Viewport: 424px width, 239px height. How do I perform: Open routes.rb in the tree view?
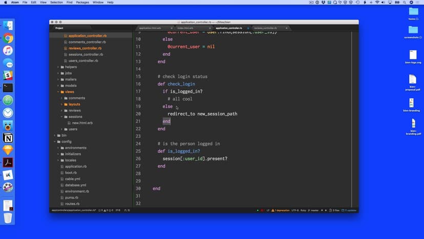(x=72, y=204)
